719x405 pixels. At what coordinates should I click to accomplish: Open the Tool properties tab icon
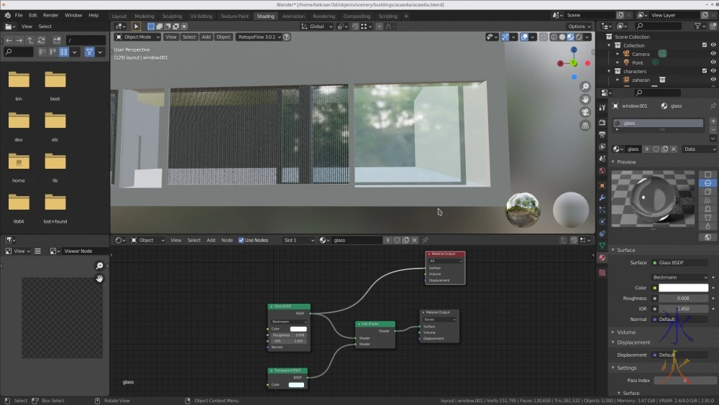pos(602,108)
